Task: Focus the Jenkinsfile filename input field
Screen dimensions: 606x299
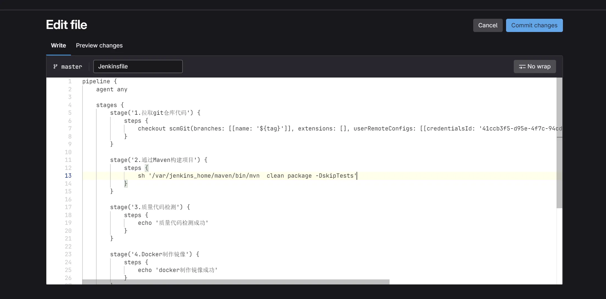Action: click(x=138, y=66)
